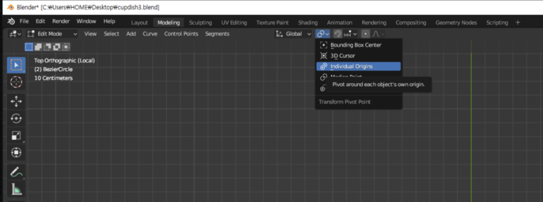543x202 pixels.
Task: Open the Render menu
Action: pyautogui.click(x=61, y=21)
